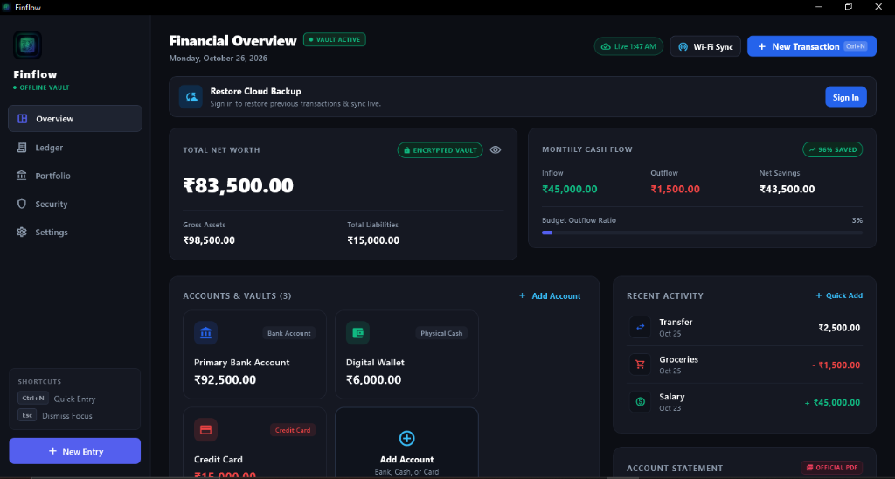
Task: Click the Add Account link in Accounts header
Action: coord(550,295)
